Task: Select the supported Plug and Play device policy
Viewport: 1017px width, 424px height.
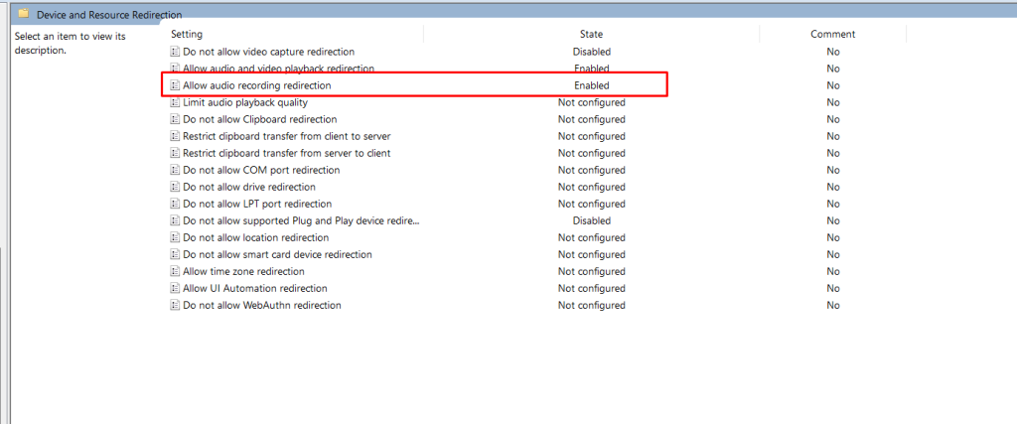Action: pyautogui.click(x=301, y=220)
